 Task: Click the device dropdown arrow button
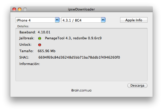tap(57, 20)
